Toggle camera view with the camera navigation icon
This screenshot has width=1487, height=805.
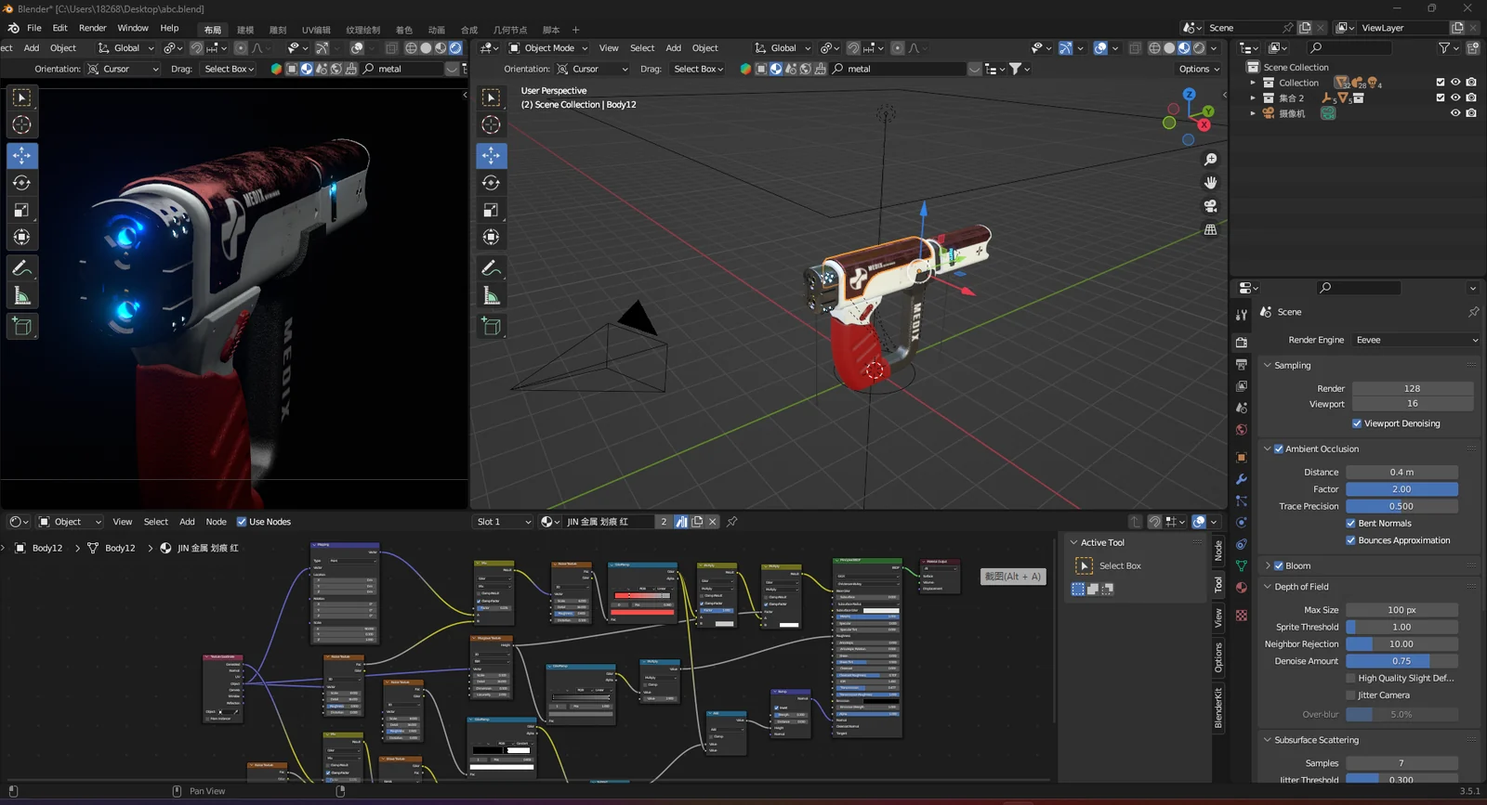1210,206
